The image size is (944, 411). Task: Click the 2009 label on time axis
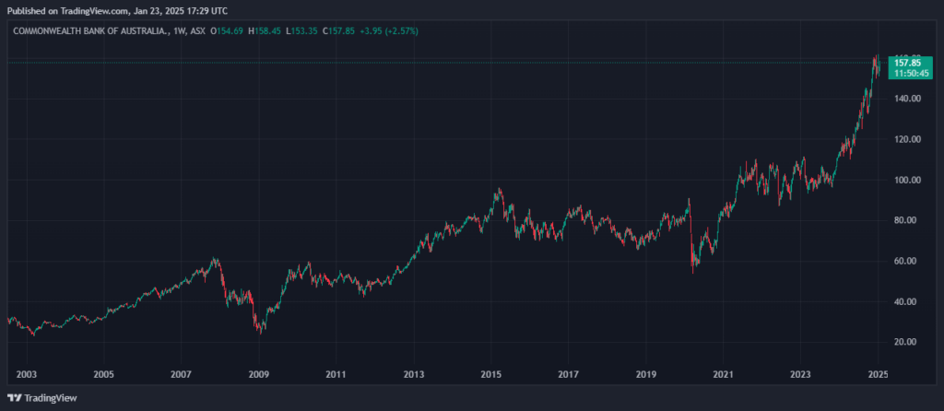(x=259, y=374)
